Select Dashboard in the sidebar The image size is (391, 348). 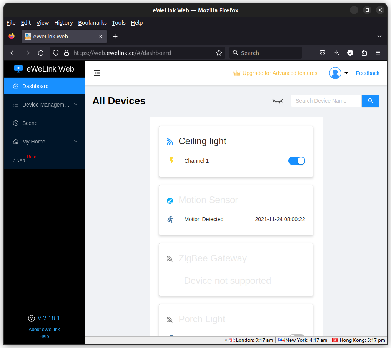point(44,86)
